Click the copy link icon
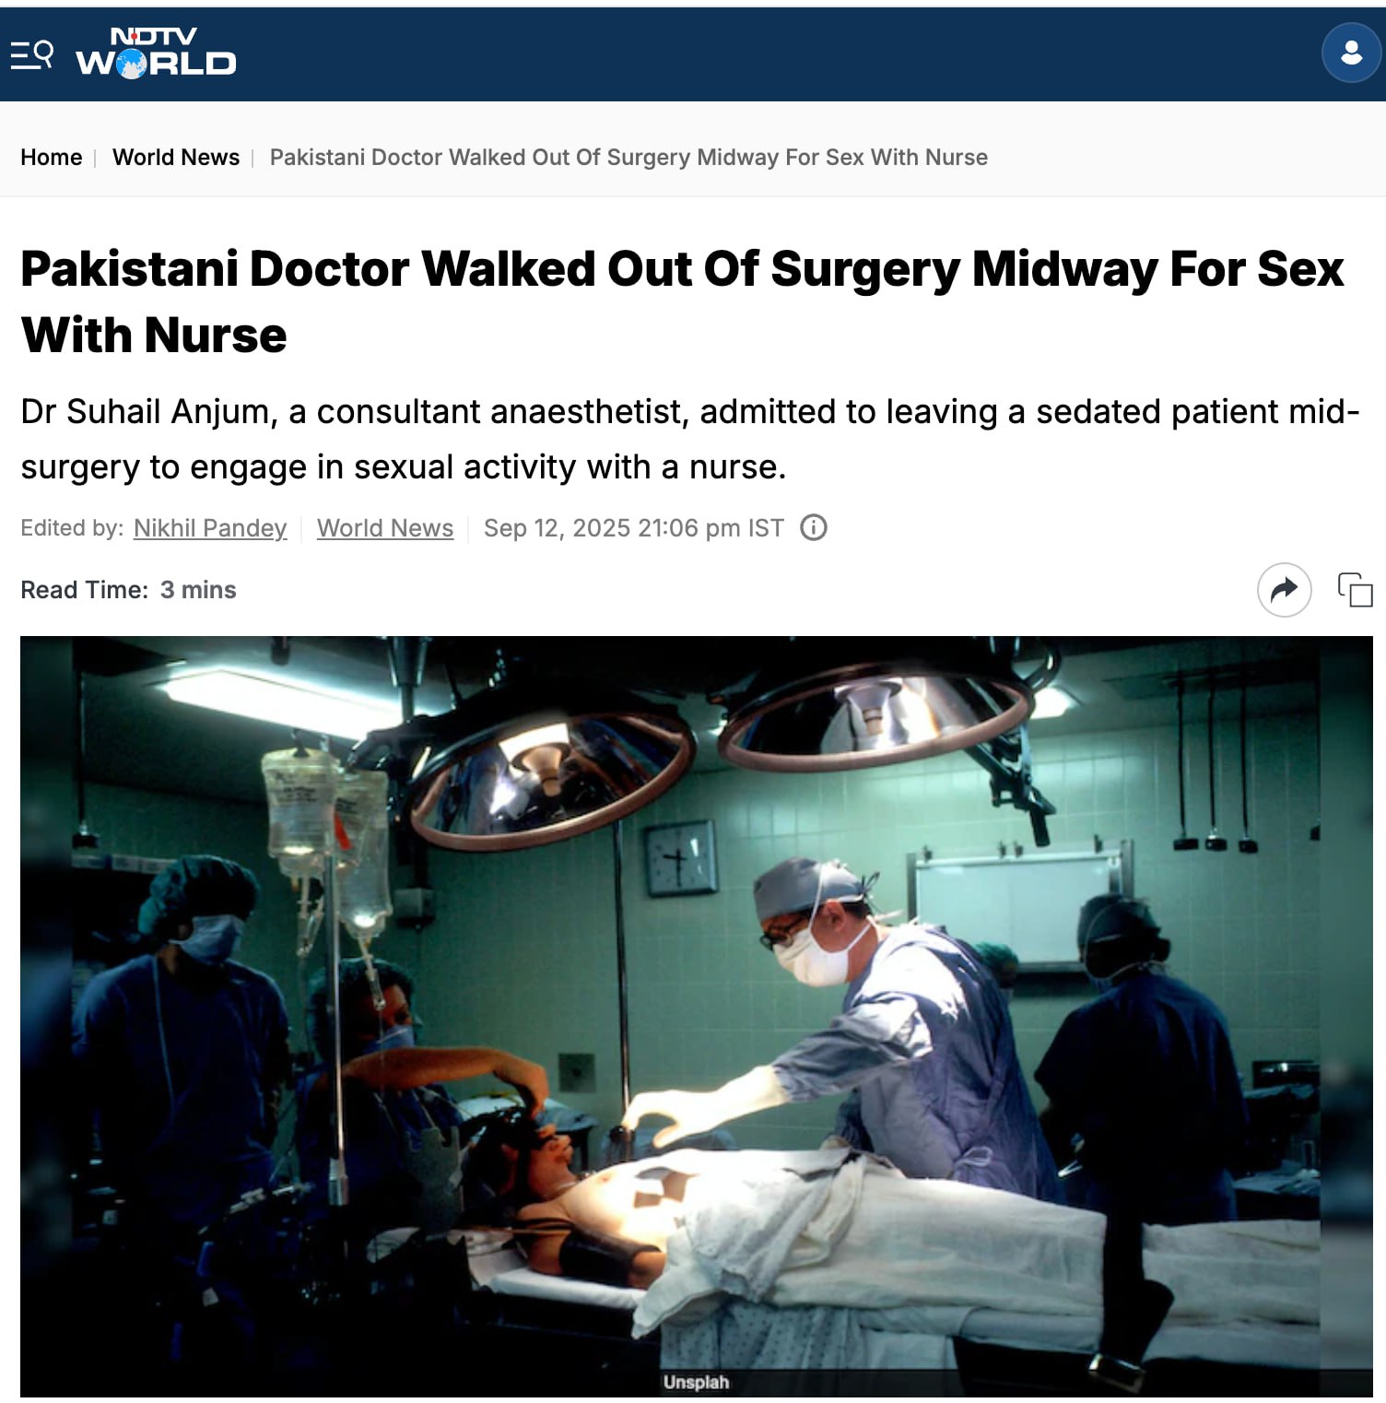 pyautogui.click(x=1355, y=590)
